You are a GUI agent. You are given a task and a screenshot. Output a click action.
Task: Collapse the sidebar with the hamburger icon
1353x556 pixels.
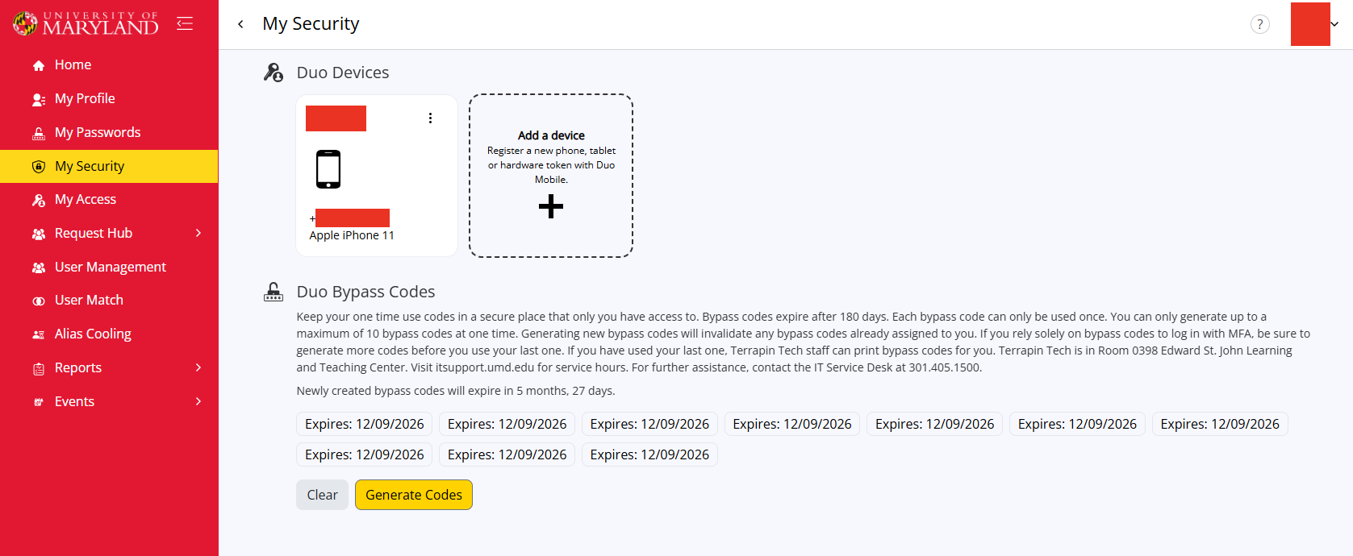(185, 23)
